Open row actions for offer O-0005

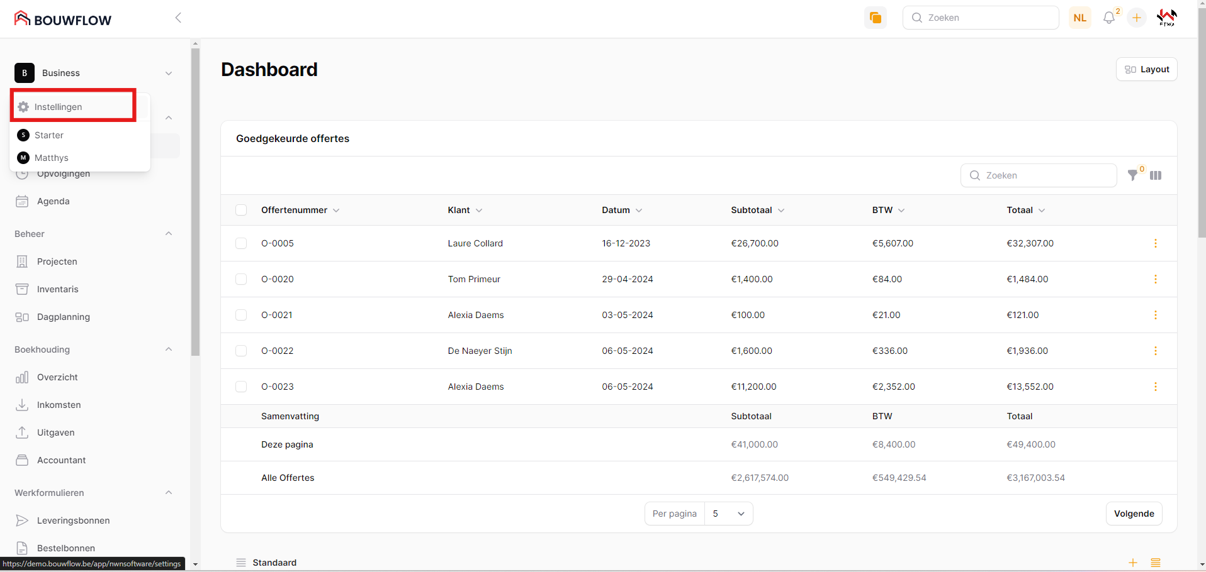point(1155,243)
